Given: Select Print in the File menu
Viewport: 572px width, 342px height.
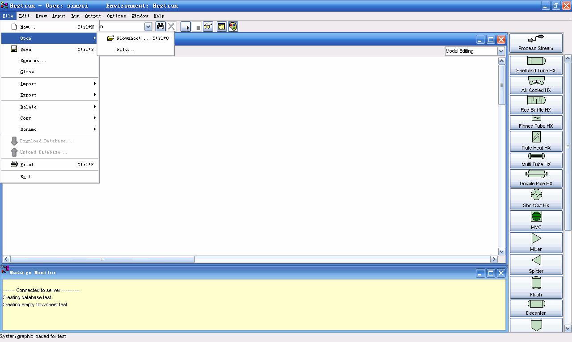Looking at the screenshot, I should point(50,165).
